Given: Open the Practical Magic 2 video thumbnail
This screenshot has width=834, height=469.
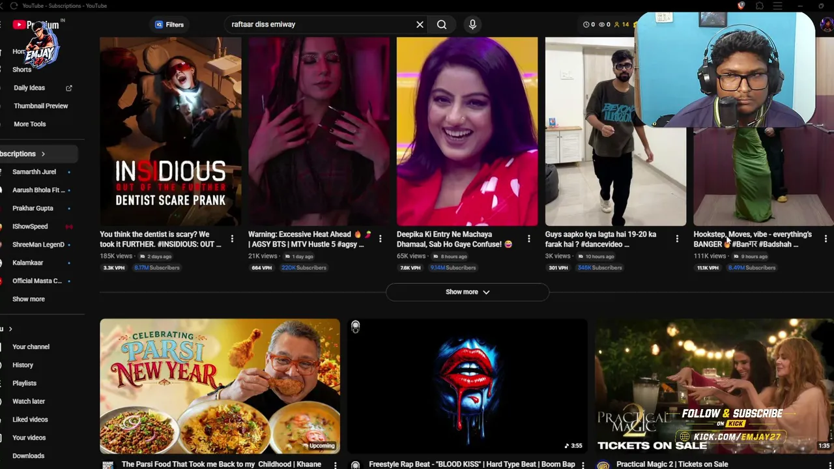Looking at the screenshot, I should [714, 386].
